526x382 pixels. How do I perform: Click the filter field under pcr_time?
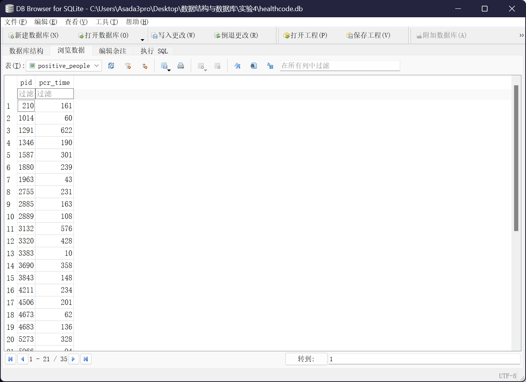click(x=54, y=94)
